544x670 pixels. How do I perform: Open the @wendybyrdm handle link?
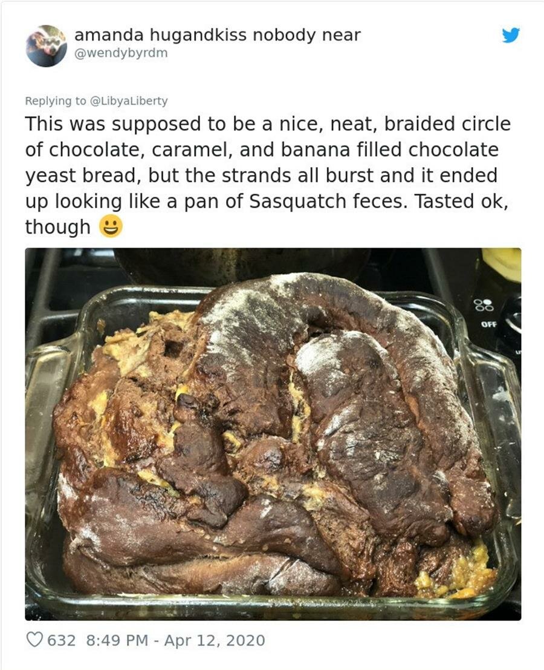point(121,53)
